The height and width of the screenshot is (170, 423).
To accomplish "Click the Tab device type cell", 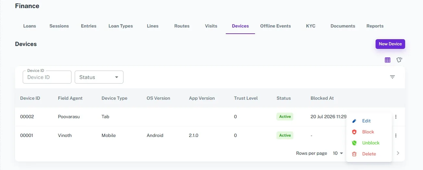I will coord(105,117).
